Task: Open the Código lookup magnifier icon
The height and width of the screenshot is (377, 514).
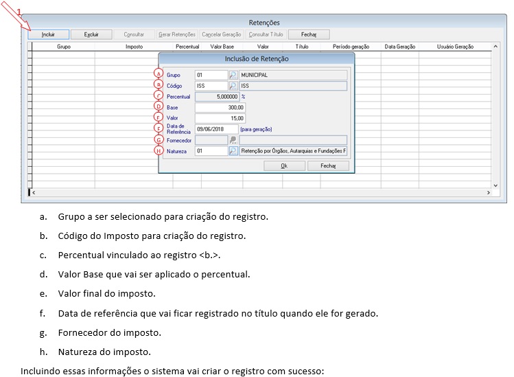Action: point(233,86)
